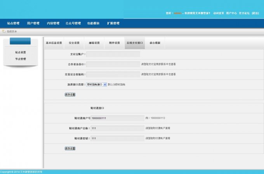Click the 请登陆财付通帐户查看 hint beside 财付通商户名称
This screenshot has width=264, height=174.
pos(158,128)
